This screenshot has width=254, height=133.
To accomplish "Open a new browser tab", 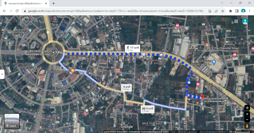I will pyautogui.click(x=54, y=3).
